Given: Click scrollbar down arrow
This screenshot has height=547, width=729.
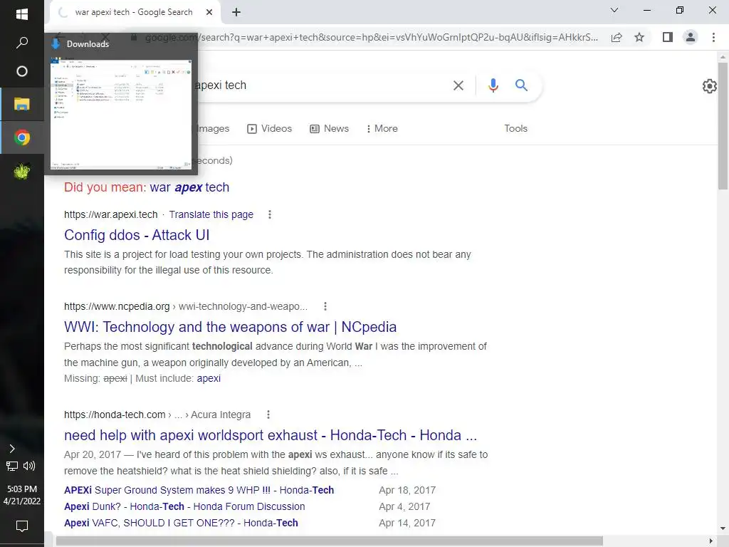Looking at the screenshot, I should [723, 529].
